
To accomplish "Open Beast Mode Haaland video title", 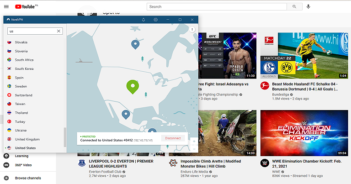I will coord(305,87).
